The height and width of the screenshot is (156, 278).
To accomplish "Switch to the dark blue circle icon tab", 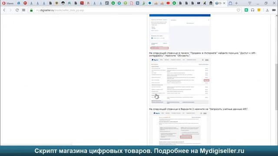I will [x=150, y=3].
